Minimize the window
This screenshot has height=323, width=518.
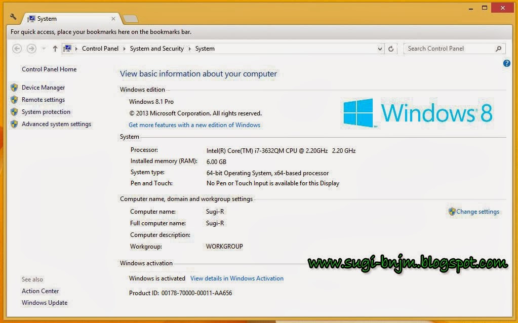point(471,8)
